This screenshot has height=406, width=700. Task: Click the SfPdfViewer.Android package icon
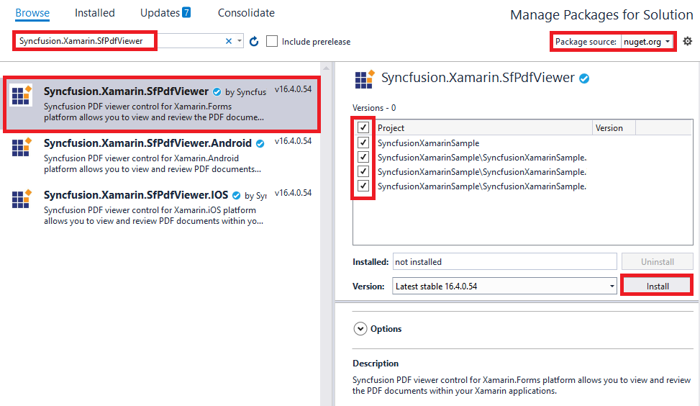22,147
